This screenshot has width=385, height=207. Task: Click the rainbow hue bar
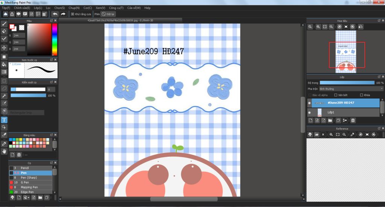point(55,39)
